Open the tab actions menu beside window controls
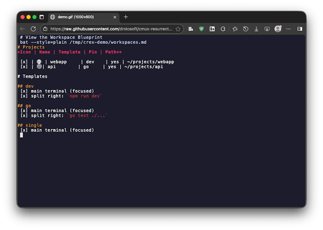 coord(42,17)
